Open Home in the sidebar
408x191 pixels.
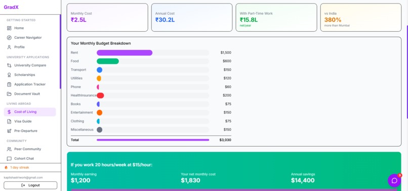pos(30,28)
